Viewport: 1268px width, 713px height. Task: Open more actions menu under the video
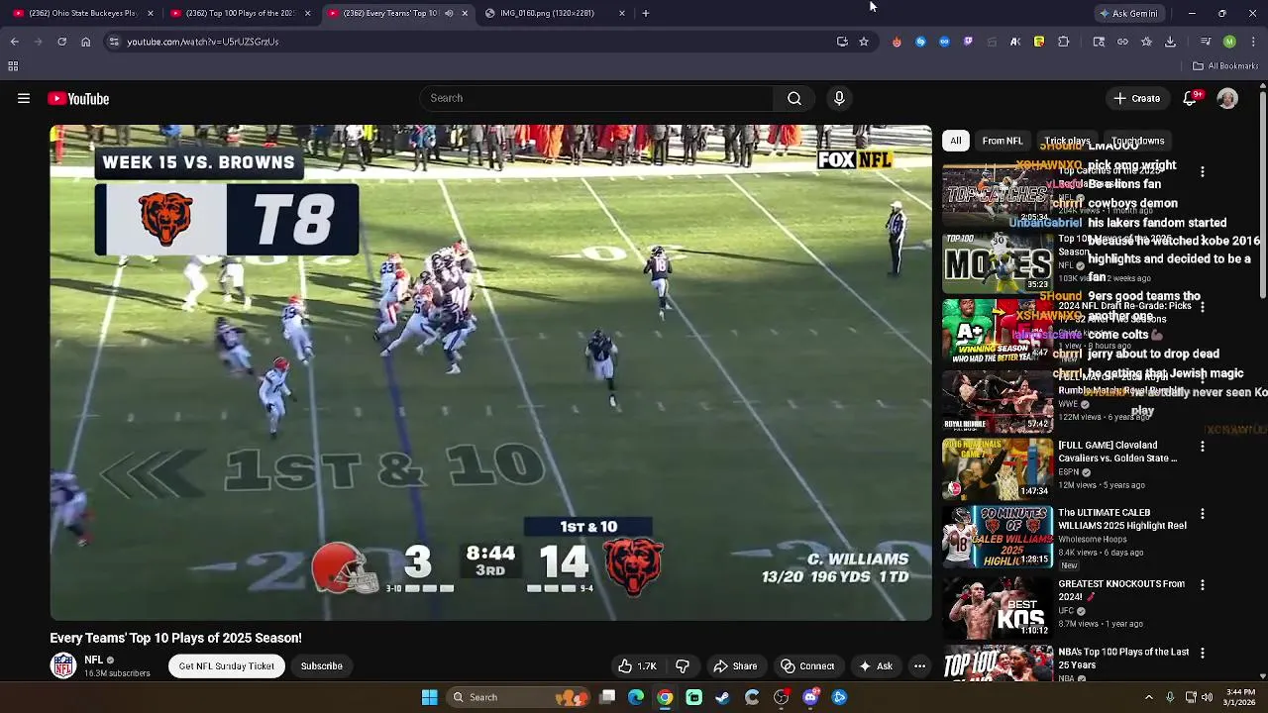pyautogui.click(x=919, y=666)
